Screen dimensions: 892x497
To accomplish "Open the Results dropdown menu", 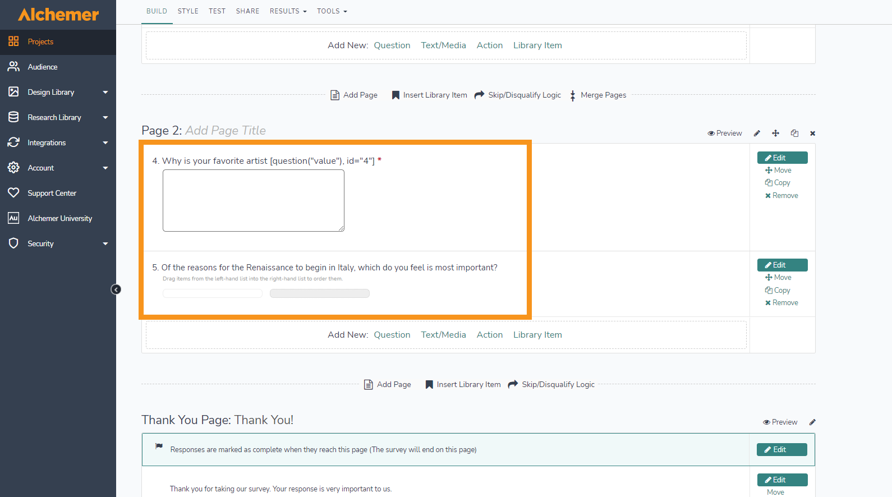I will 288,11.
